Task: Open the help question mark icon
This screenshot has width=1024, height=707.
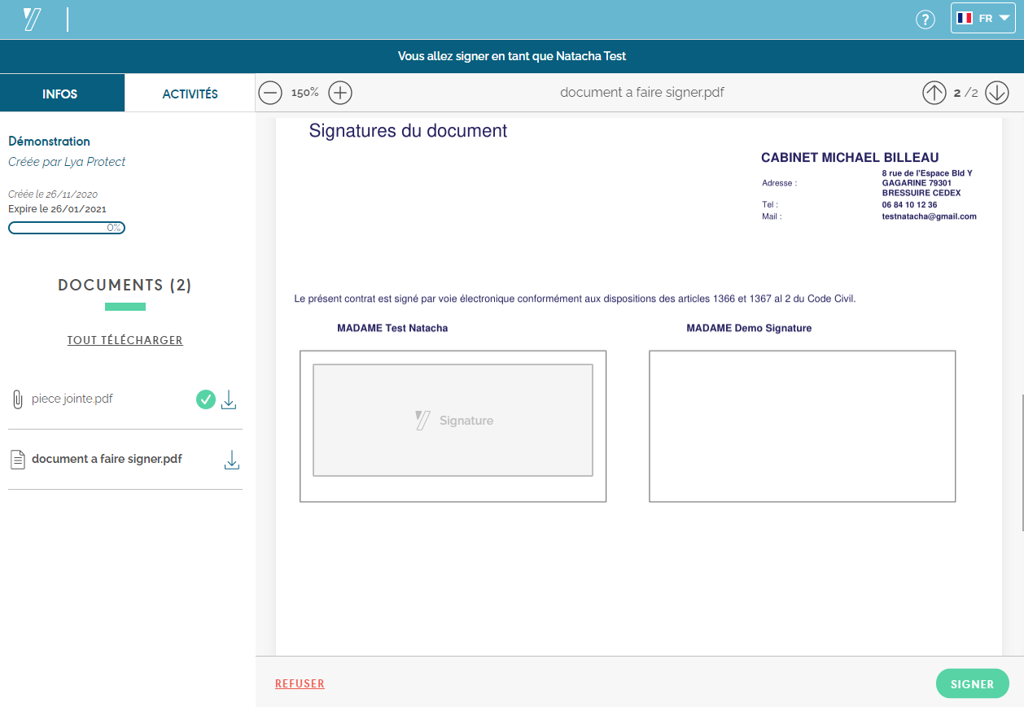Action: (926, 20)
